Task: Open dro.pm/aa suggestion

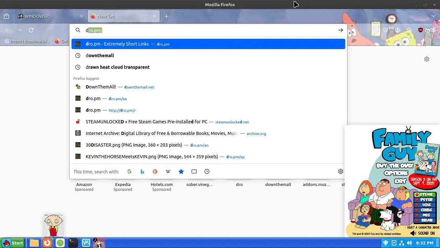Action: (x=208, y=98)
